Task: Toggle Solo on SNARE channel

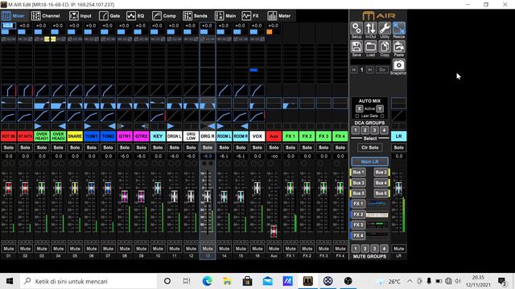Action: (75, 148)
